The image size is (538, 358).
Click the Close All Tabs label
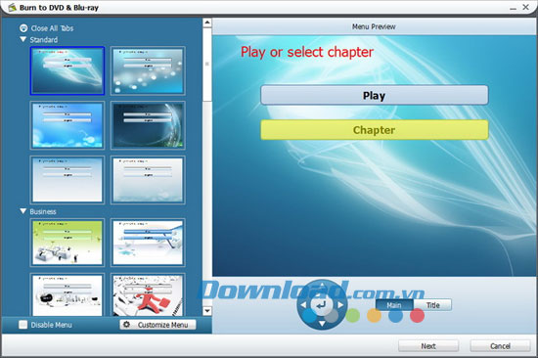pyautogui.click(x=52, y=28)
